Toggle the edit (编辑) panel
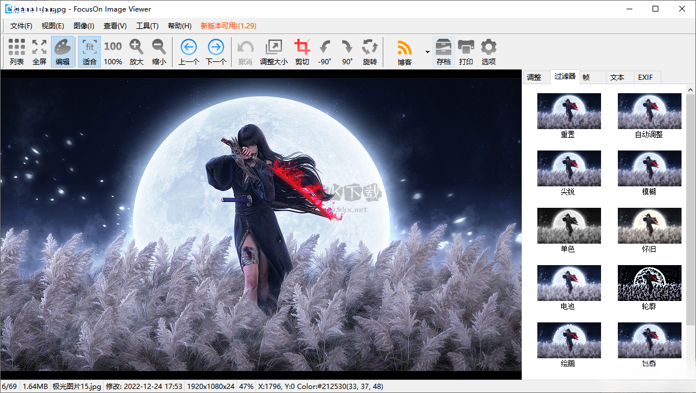Viewport: 696px width, 393px height. [63, 52]
